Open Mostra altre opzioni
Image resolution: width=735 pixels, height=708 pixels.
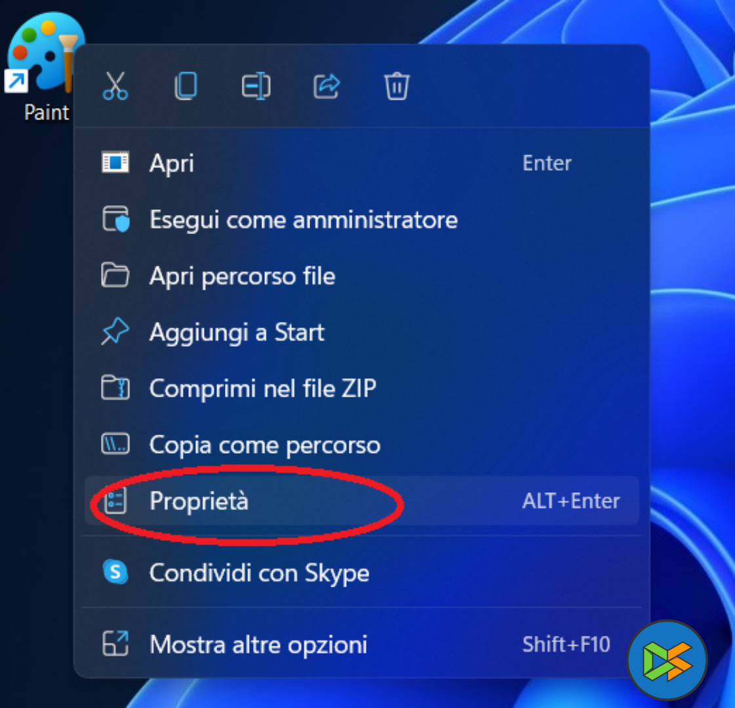(361, 644)
